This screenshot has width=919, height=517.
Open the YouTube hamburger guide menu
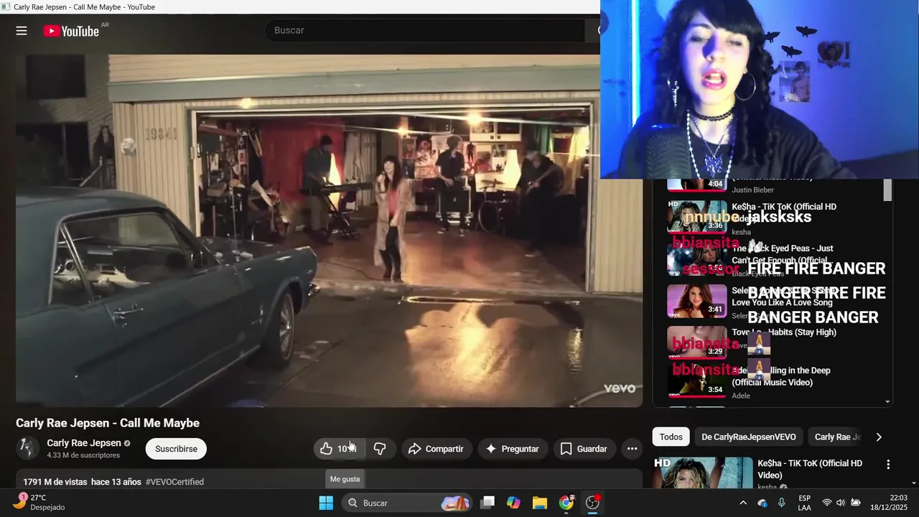22,31
